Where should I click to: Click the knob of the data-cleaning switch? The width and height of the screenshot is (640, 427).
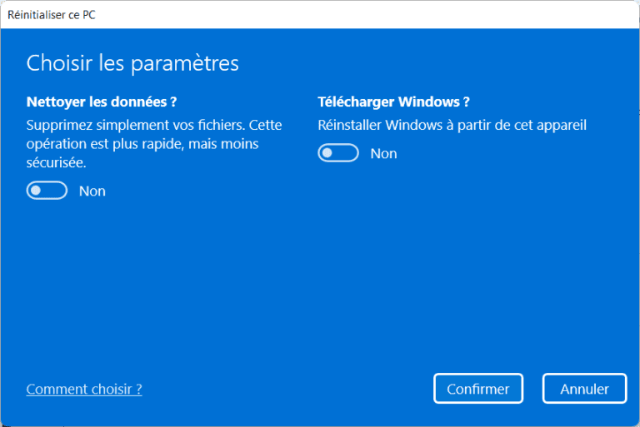[37, 191]
